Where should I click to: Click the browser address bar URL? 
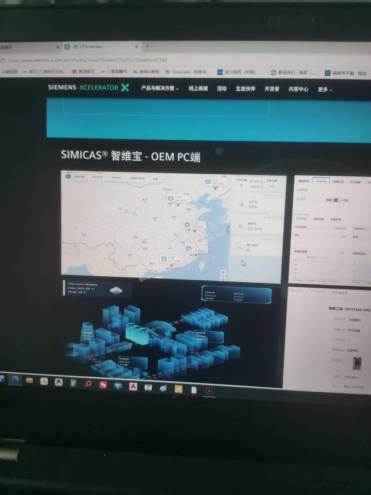87,60
